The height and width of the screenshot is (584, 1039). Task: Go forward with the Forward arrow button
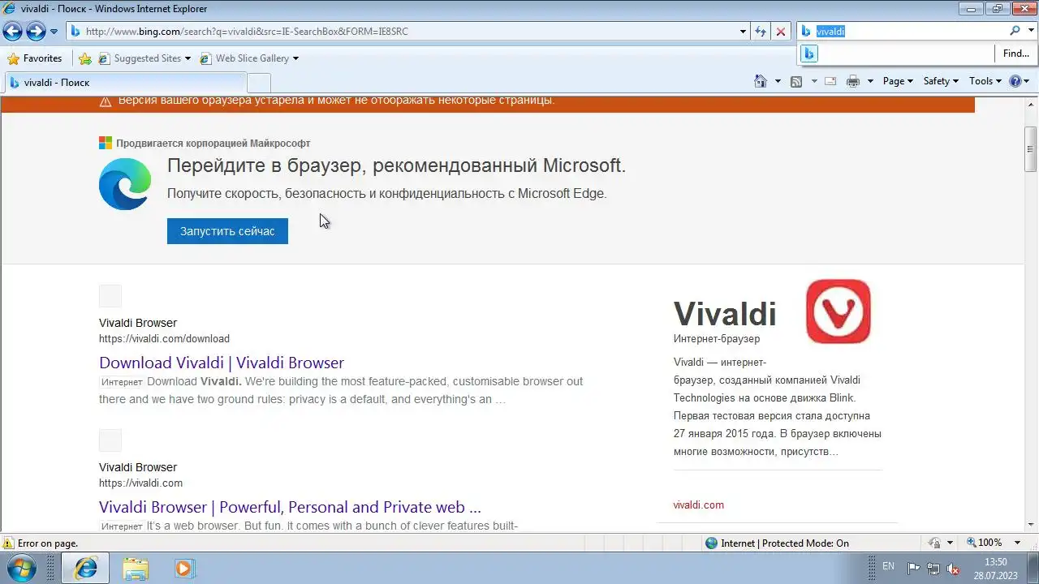click(x=36, y=32)
